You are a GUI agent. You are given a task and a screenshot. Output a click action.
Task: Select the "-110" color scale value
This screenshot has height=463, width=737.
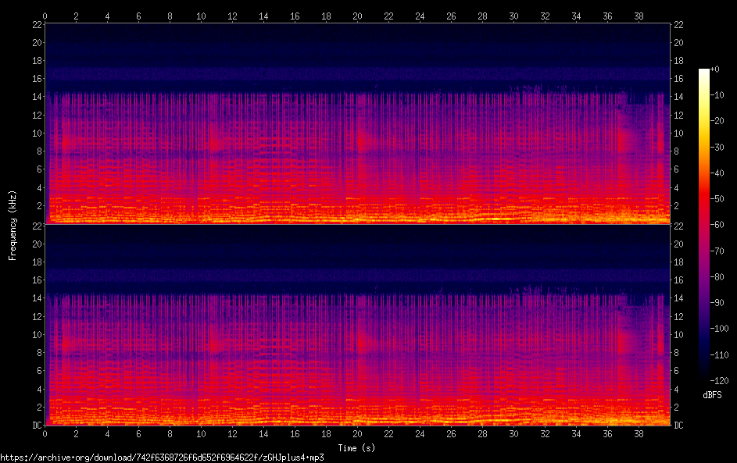click(720, 354)
